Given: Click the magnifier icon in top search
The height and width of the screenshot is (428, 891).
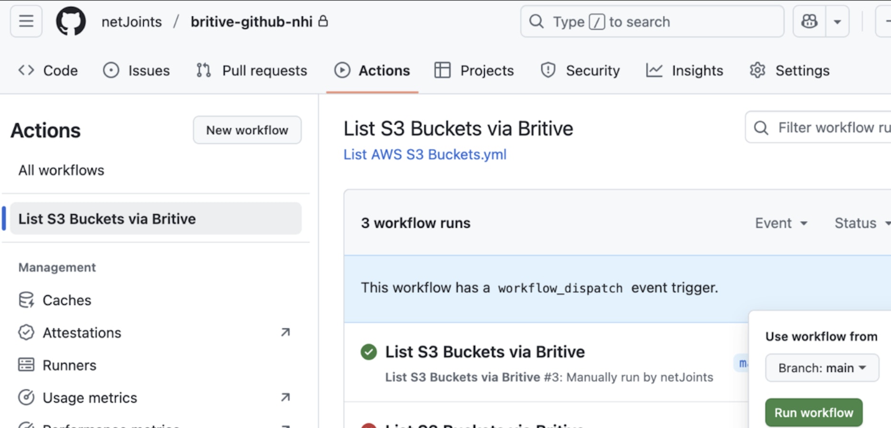Looking at the screenshot, I should click(x=537, y=22).
